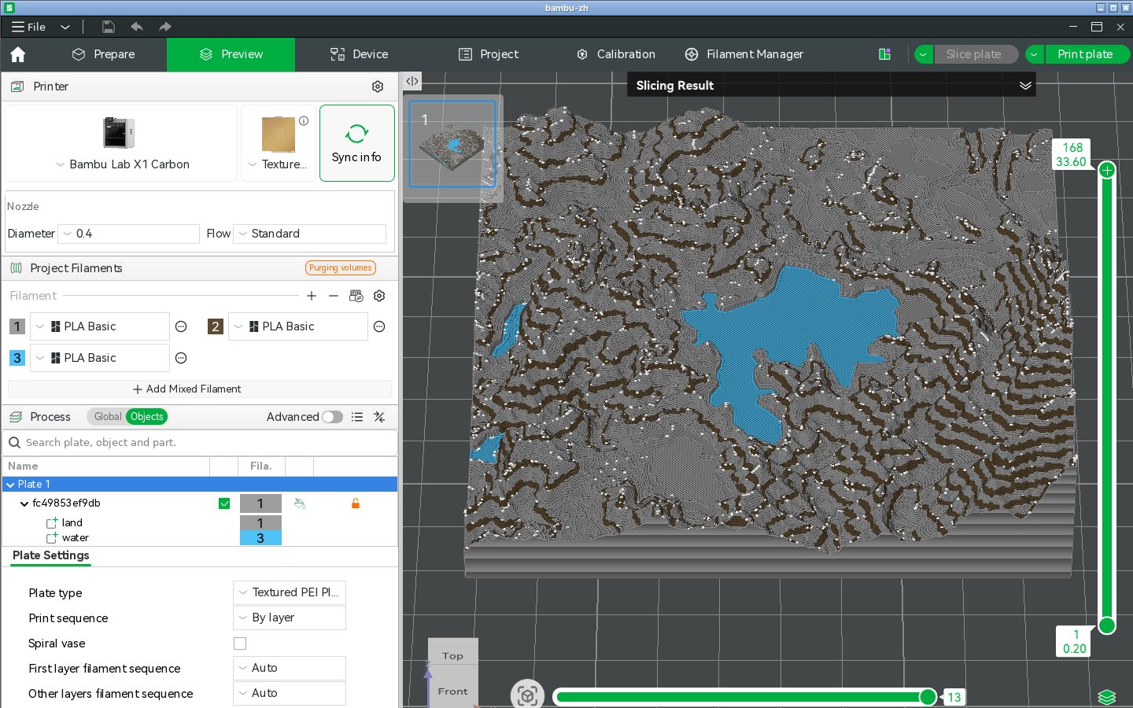The width and height of the screenshot is (1133, 708).
Task: Open the Print sequence dropdown
Action: pyautogui.click(x=290, y=618)
